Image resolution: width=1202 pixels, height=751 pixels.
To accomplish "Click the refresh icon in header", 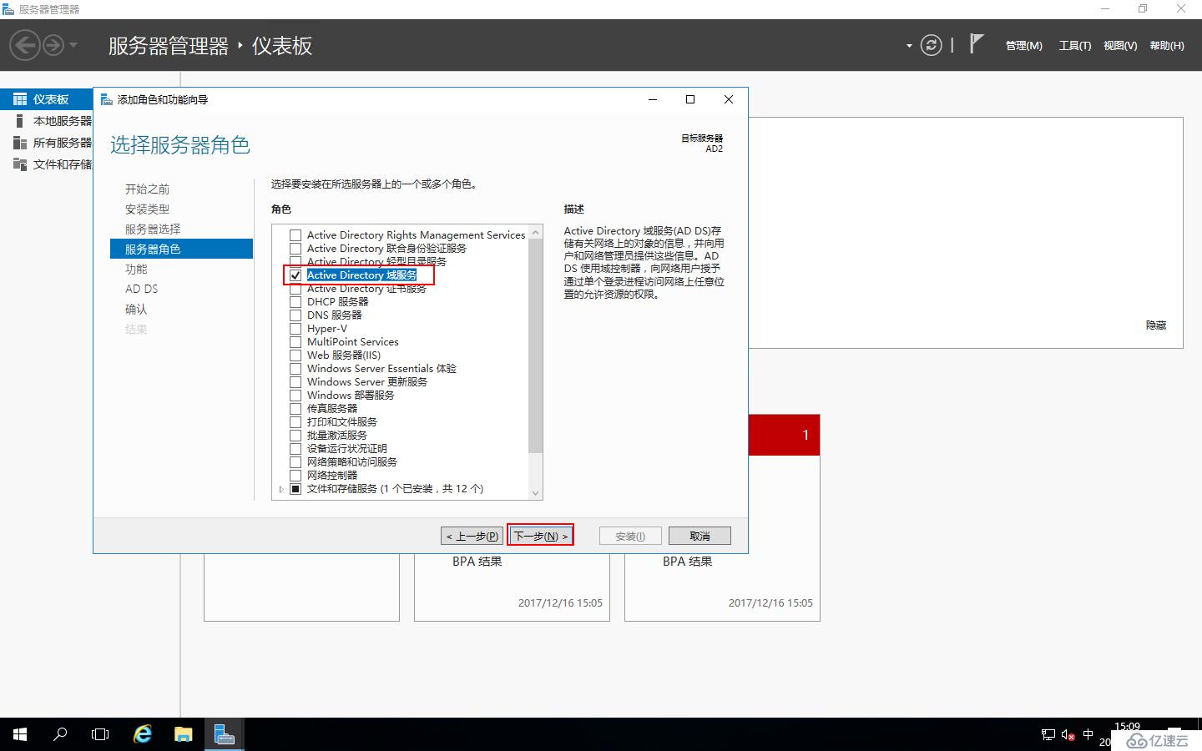I will 931,45.
